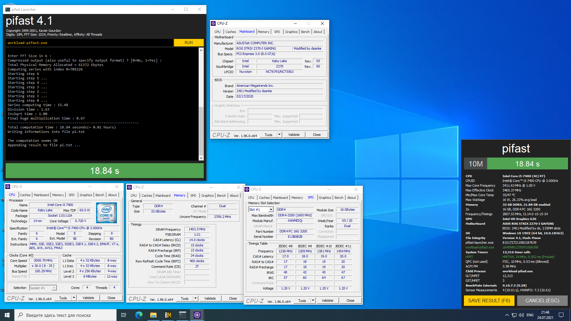Open Memory tab in SPD CPU-Z window
The width and height of the screenshot is (571, 321).
coord(297,198)
